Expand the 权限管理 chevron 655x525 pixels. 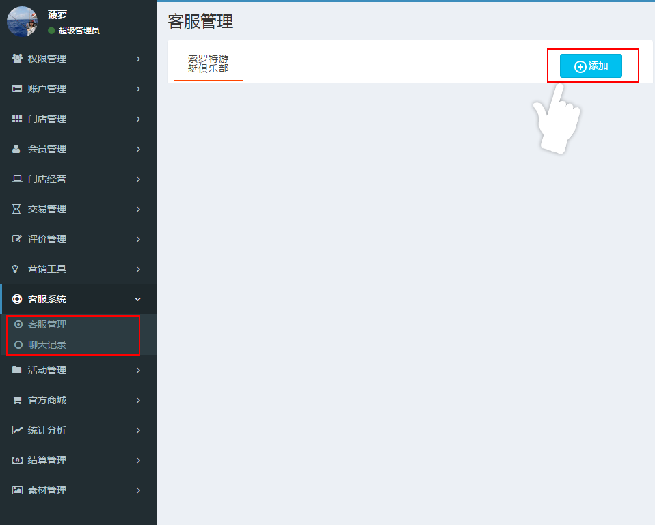pyautogui.click(x=138, y=59)
